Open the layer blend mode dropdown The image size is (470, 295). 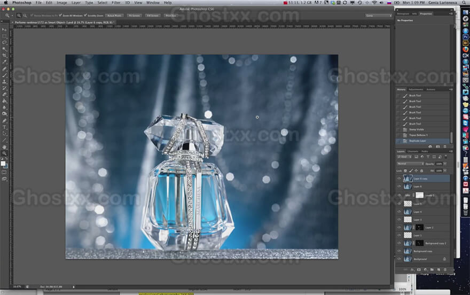pos(410,164)
